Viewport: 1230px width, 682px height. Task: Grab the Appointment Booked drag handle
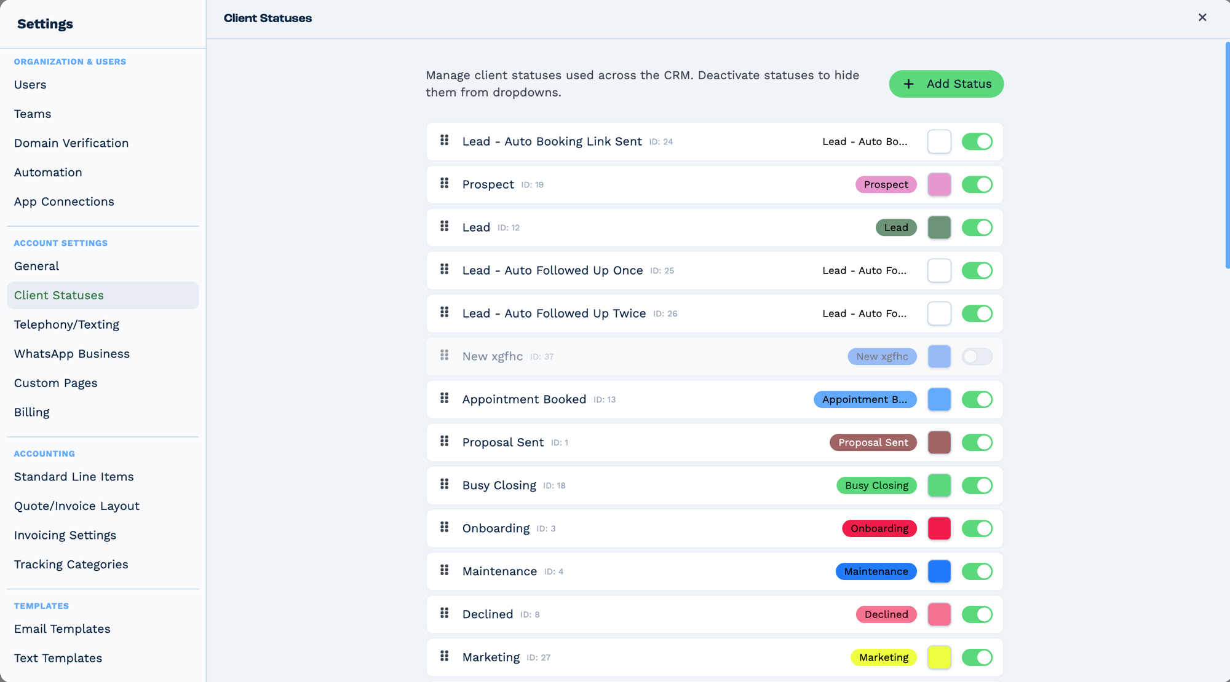click(x=444, y=399)
